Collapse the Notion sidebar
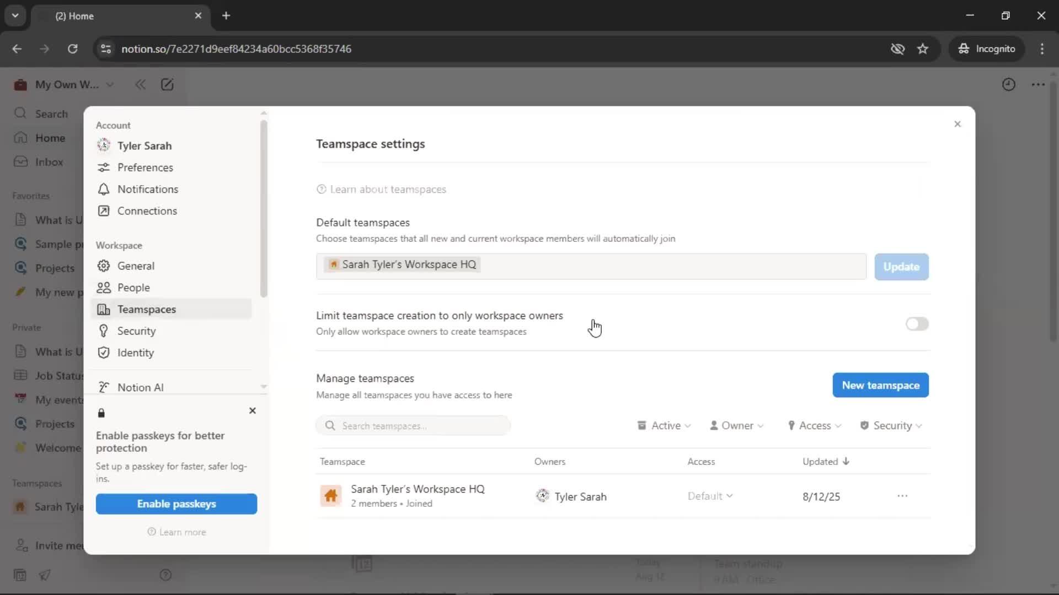This screenshot has width=1059, height=595. [141, 84]
